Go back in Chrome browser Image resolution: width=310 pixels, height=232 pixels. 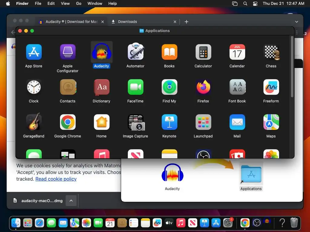(13, 32)
